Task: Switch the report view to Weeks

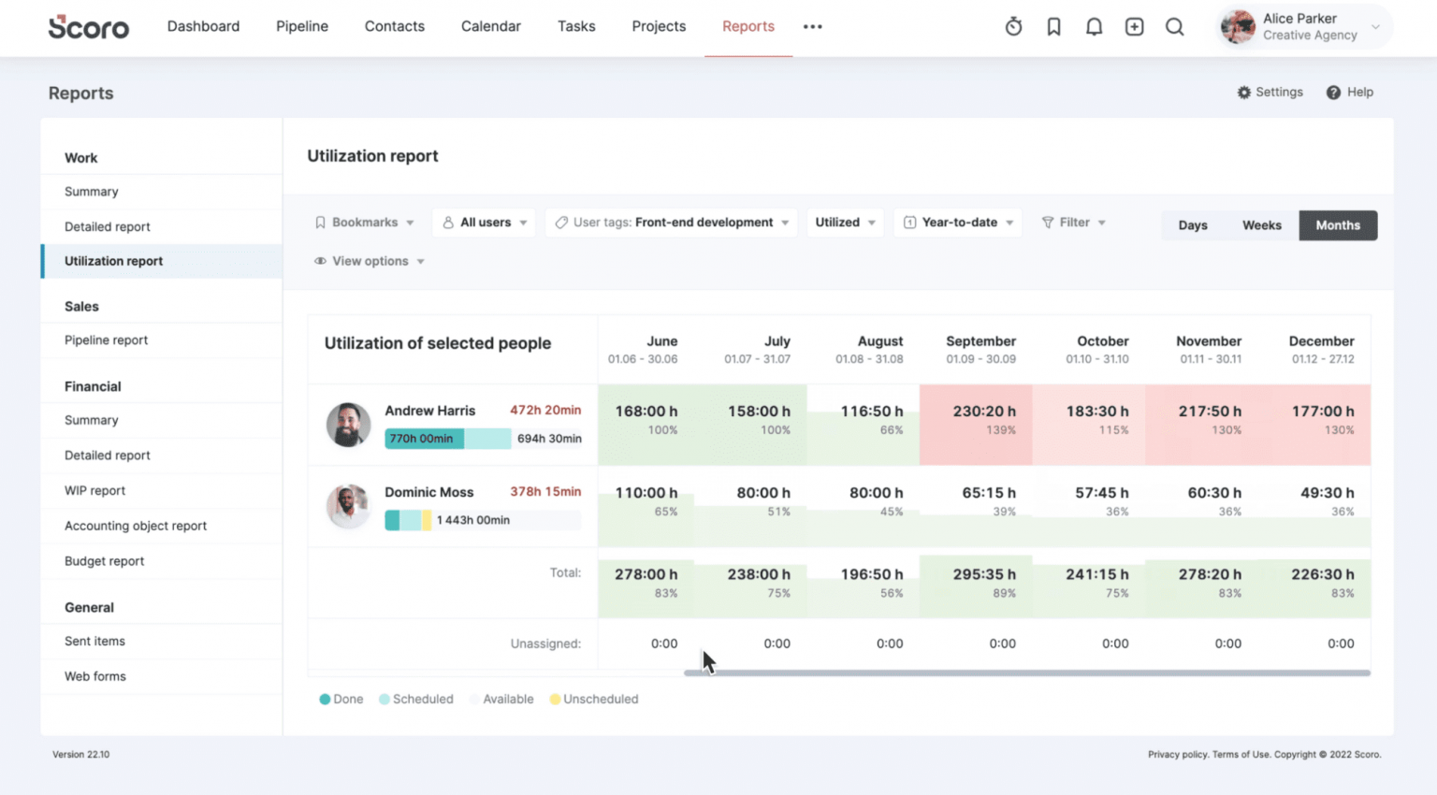Action: pyautogui.click(x=1261, y=224)
